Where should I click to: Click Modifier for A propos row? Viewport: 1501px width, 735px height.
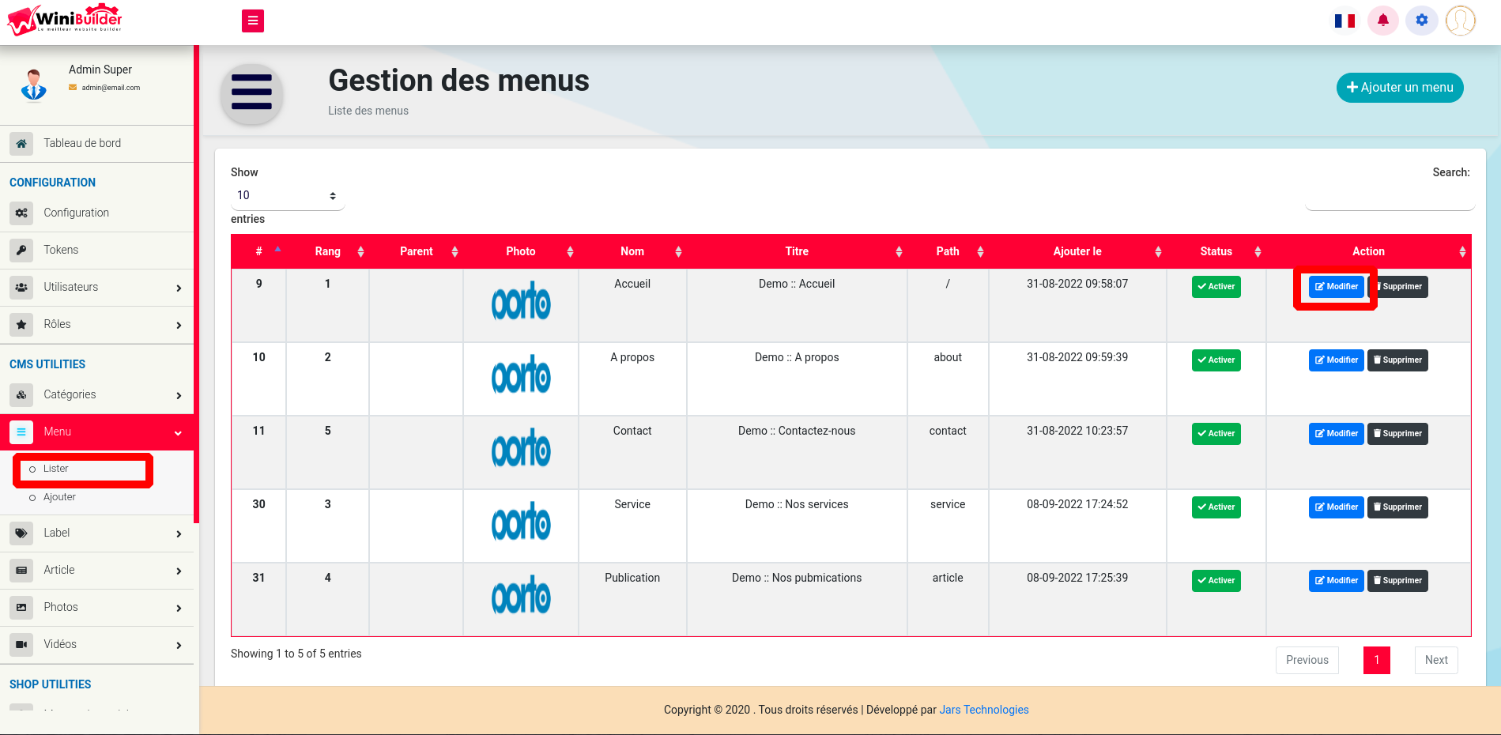pos(1336,360)
